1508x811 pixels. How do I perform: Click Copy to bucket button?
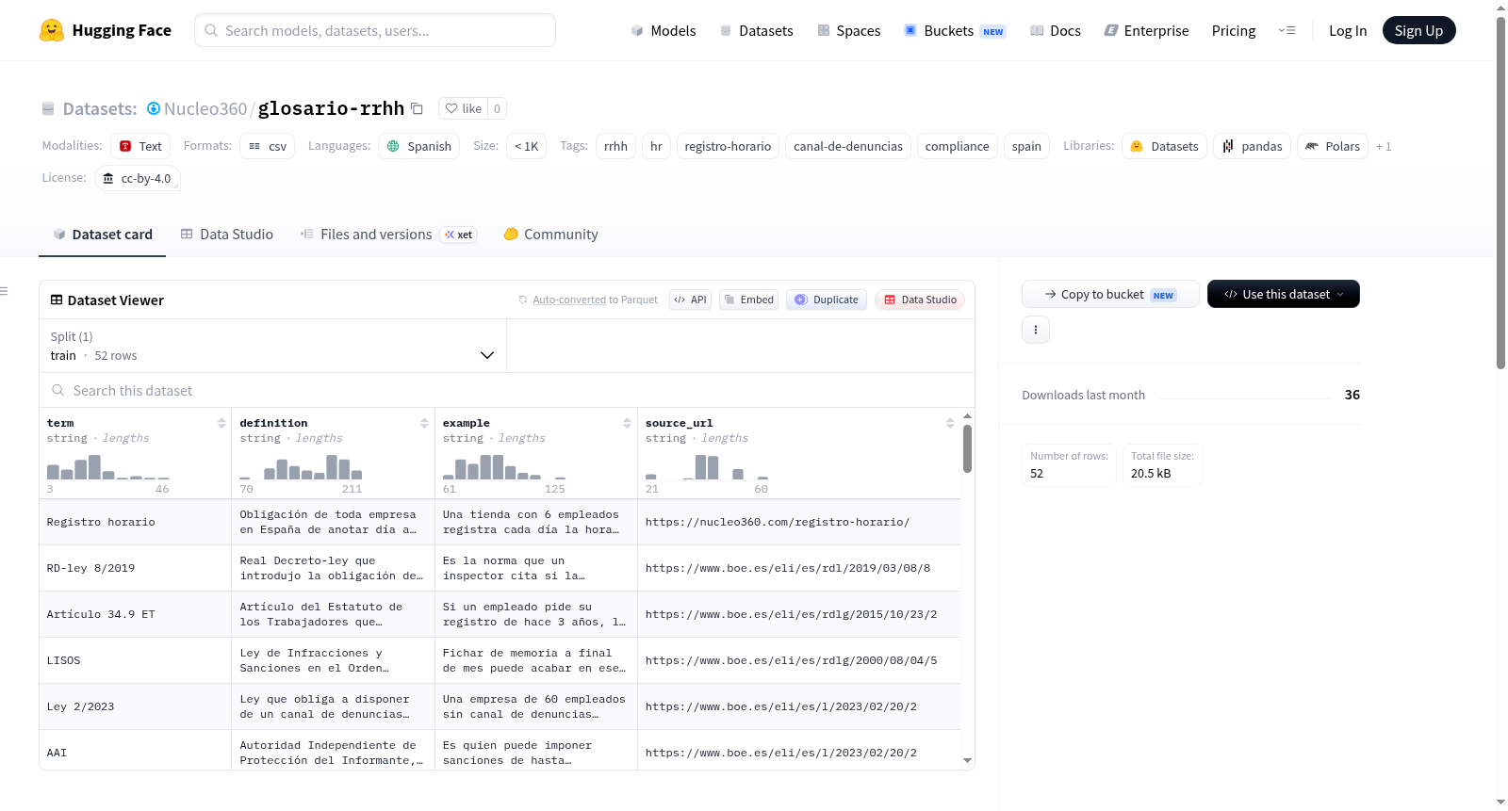pyautogui.click(x=1110, y=294)
